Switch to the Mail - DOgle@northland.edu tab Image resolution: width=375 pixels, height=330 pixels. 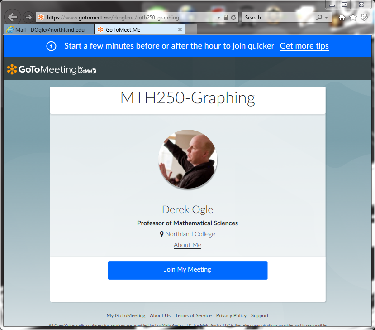tap(49, 30)
